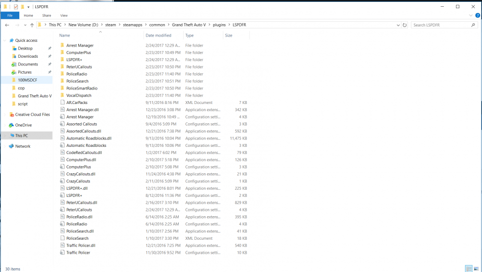Switch to the Details view layout button
The width and height of the screenshot is (482, 272).
tap(469, 269)
